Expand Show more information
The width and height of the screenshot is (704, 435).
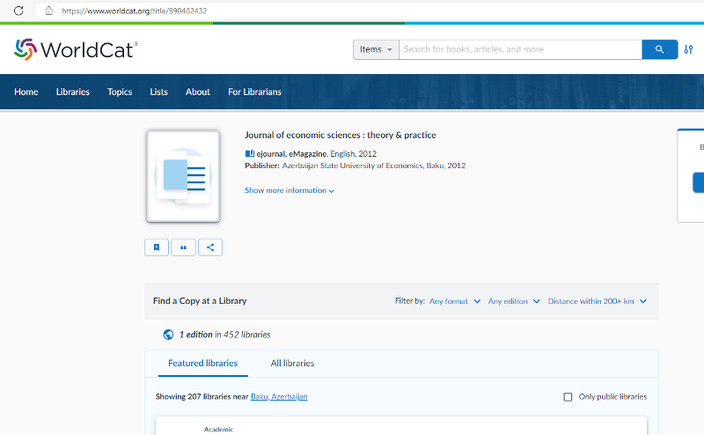290,190
